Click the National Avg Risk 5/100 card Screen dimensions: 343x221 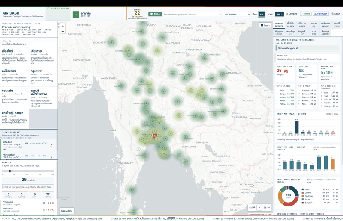click(329, 73)
